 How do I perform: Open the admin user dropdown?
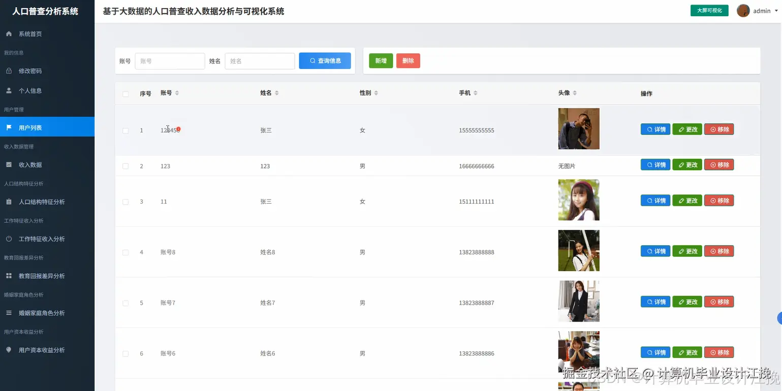[757, 11]
